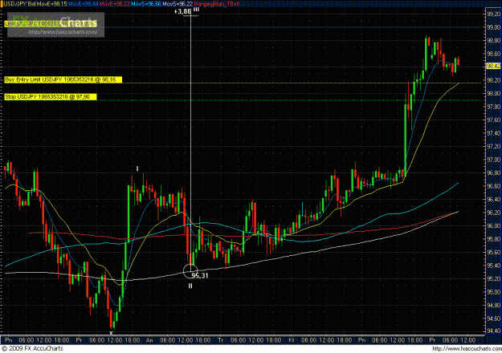The height and width of the screenshot is (353, 502).
Task: Click the 97,00 price axis label
Action: pos(493,160)
